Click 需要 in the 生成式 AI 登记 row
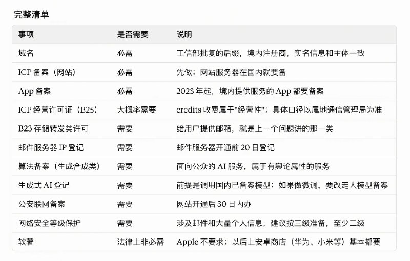Screen dimensions: 410x261 click(x=125, y=185)
